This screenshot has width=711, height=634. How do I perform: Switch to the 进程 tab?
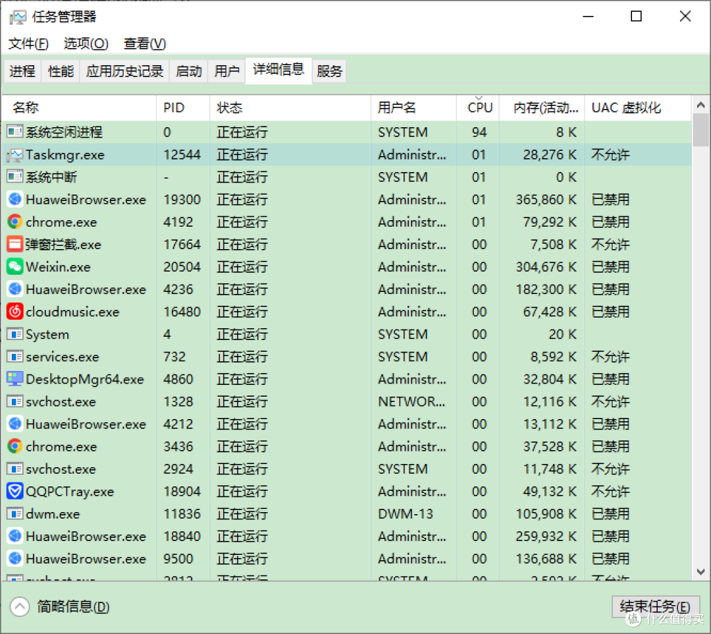coord(22,71)
